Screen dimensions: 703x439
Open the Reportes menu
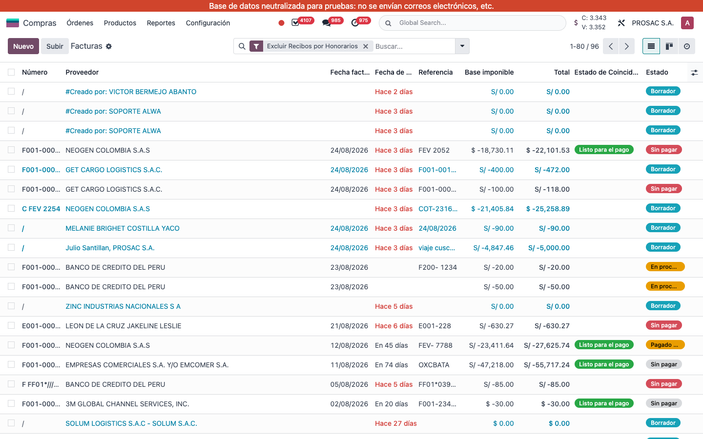(161, 23)
